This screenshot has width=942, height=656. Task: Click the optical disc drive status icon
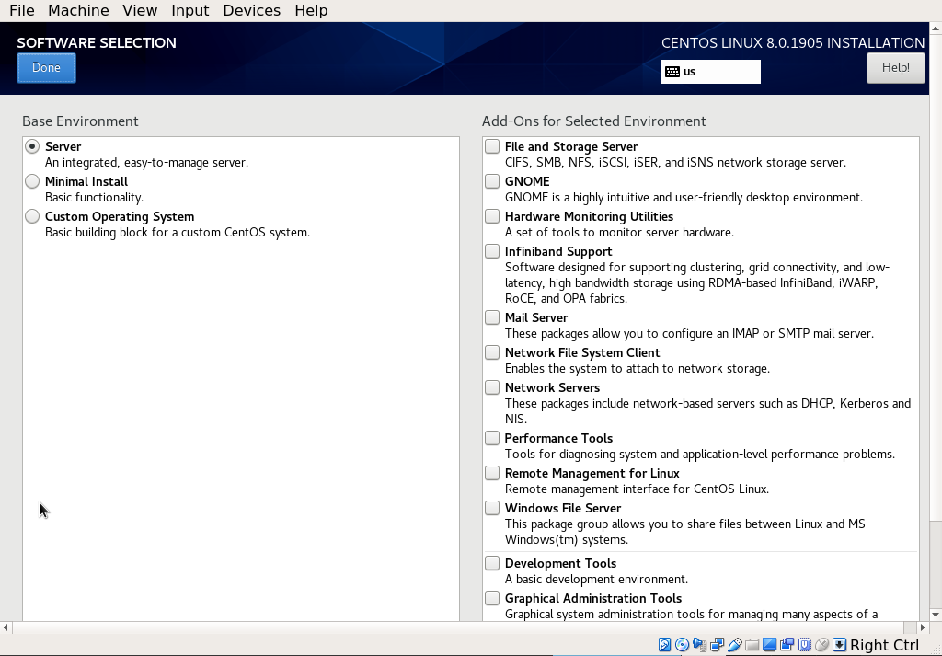point(681,644)
